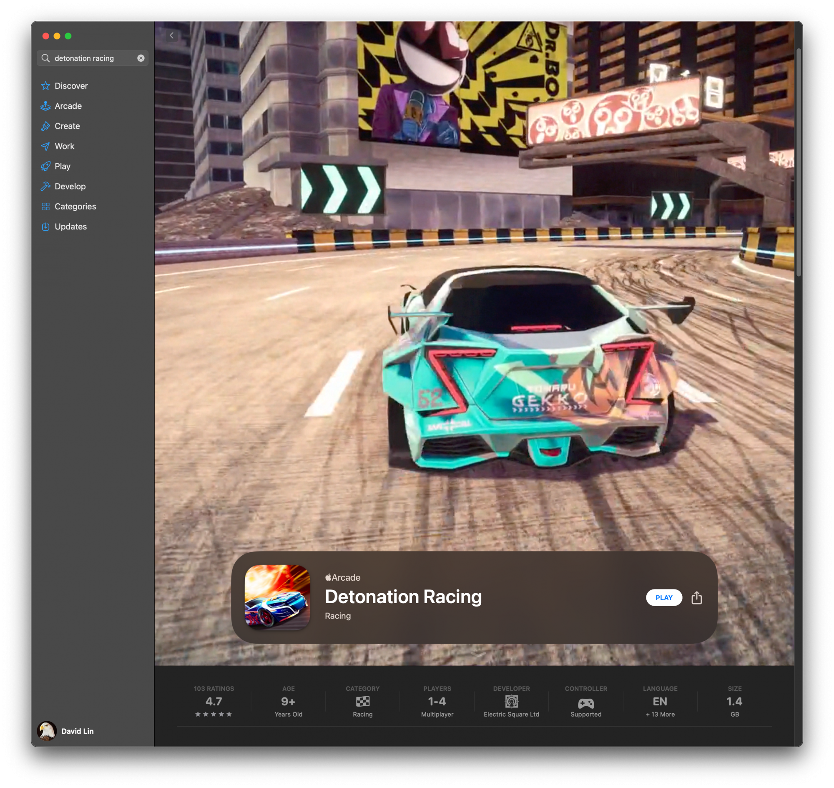This screenshot has width=834, height=788.
Task: Click the Racing subtitle under title
Action: coord(338,615)
